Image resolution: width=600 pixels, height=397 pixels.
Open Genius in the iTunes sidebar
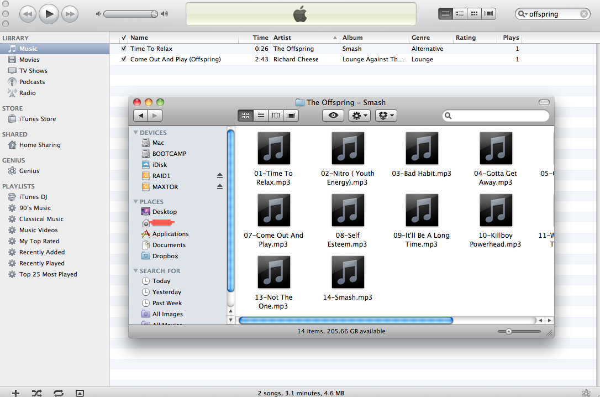coord(55,171)
